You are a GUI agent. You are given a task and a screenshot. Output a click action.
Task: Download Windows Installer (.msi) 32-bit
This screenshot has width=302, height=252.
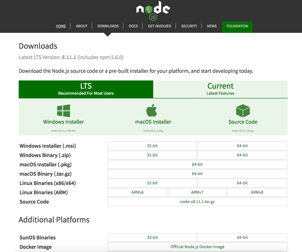coord(152,146)
